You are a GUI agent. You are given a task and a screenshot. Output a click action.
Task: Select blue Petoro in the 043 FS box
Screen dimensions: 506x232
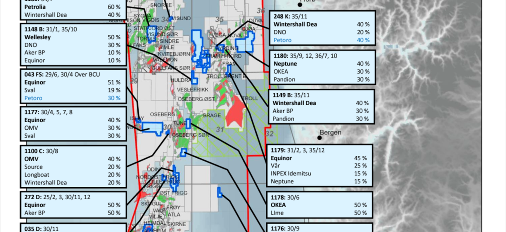coord(33,98)
